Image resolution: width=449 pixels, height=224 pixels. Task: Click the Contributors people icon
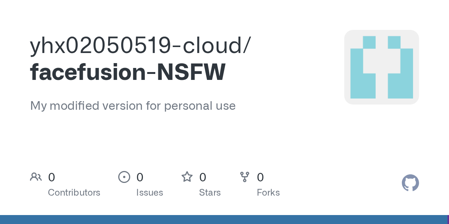[36, 177]
